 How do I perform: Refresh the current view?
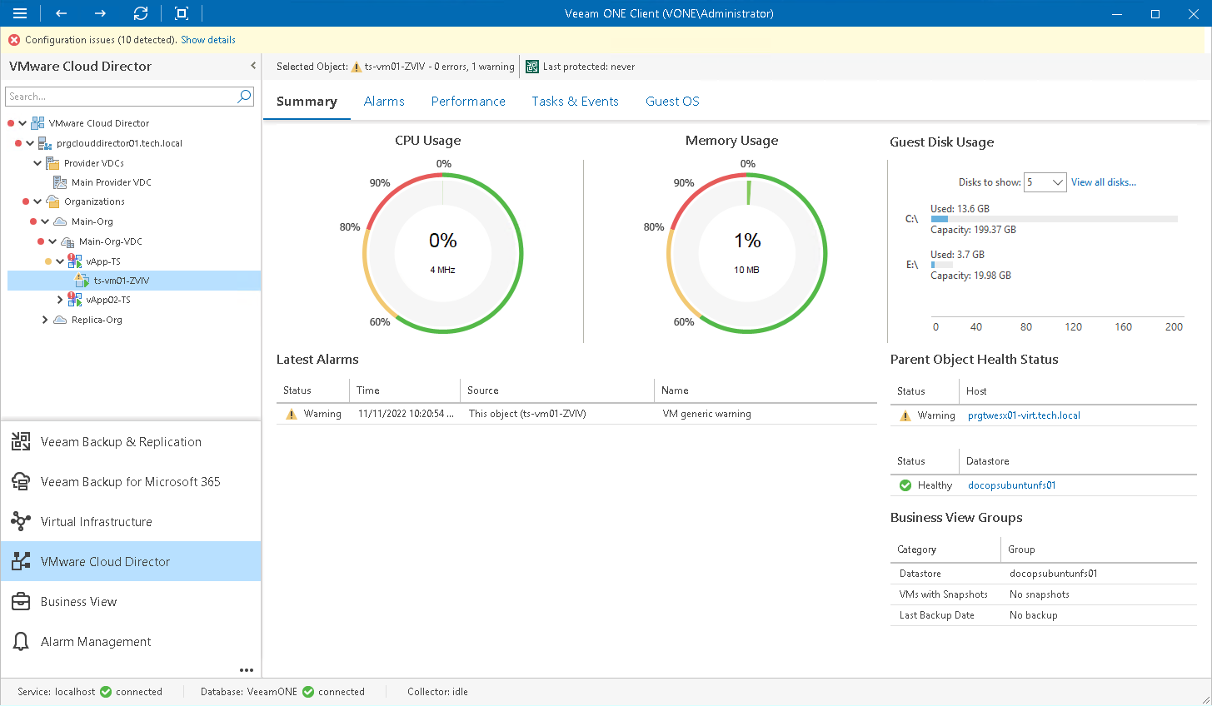[141, 13]
